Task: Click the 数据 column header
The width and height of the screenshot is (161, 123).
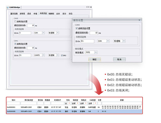Action: click(x=122, y=100)
